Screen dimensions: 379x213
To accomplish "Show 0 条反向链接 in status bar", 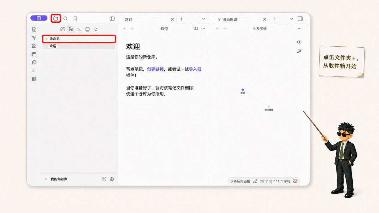I will 240,181.
